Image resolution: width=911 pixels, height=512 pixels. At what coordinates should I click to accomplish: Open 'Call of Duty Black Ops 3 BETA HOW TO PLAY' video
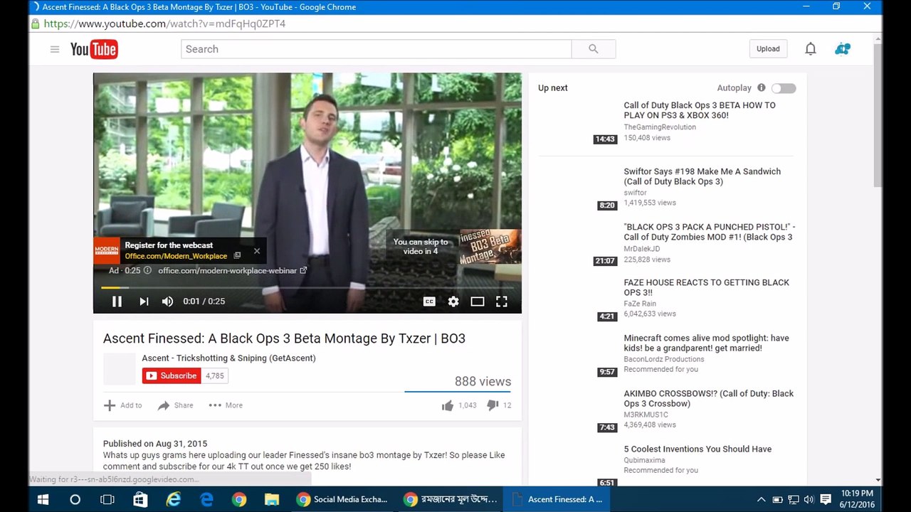[x=700, y=110]
